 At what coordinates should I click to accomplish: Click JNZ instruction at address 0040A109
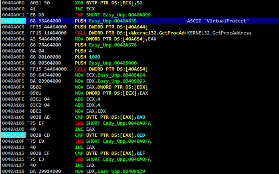coord(113,123)
